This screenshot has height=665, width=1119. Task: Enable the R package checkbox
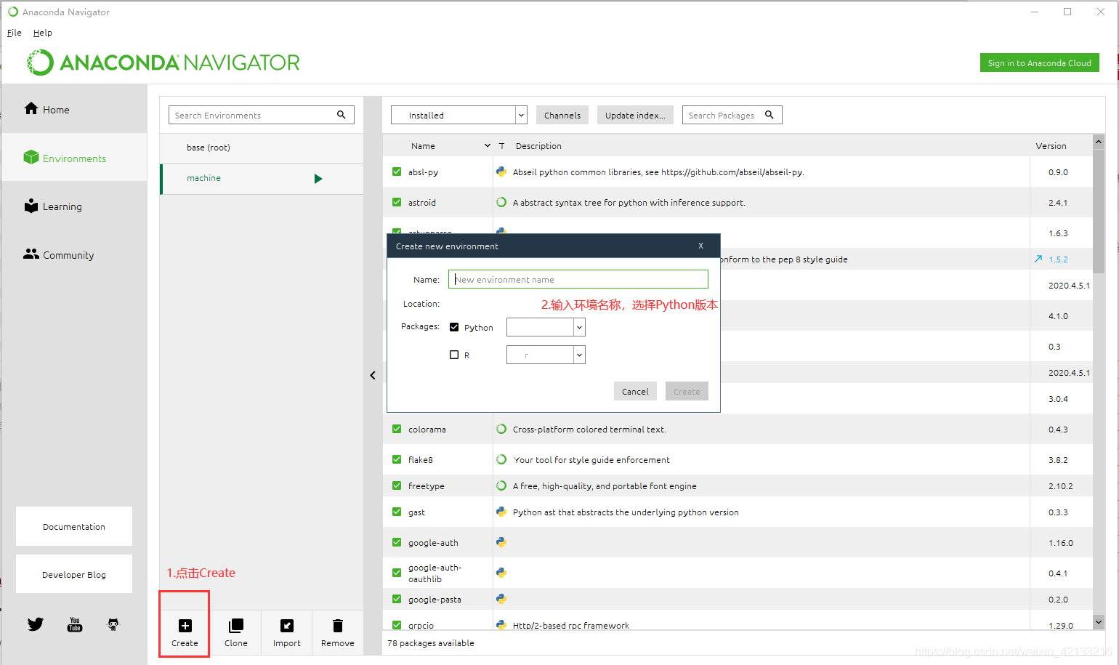(454, 355)
